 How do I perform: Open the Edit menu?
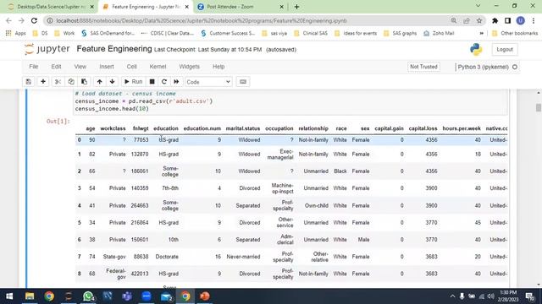(x=56, y=67)
